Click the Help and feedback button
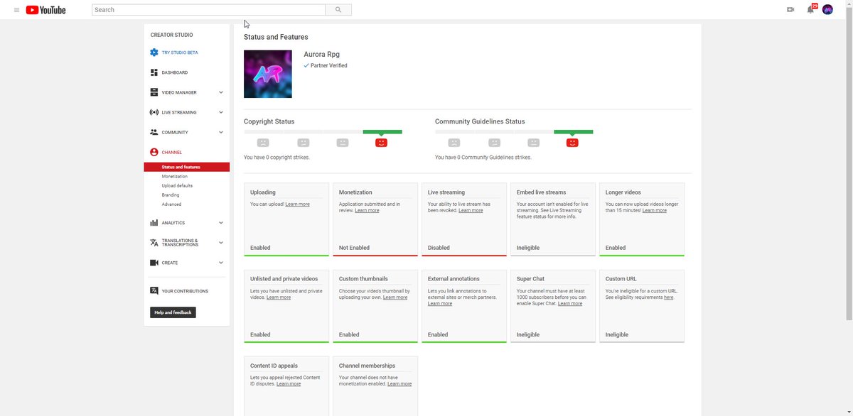Image resolution: width=853 pixels, height=416 pixels. (173, 312)
